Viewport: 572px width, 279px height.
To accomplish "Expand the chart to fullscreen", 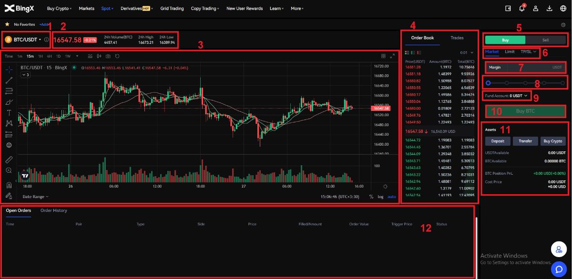I will (392, 56).
